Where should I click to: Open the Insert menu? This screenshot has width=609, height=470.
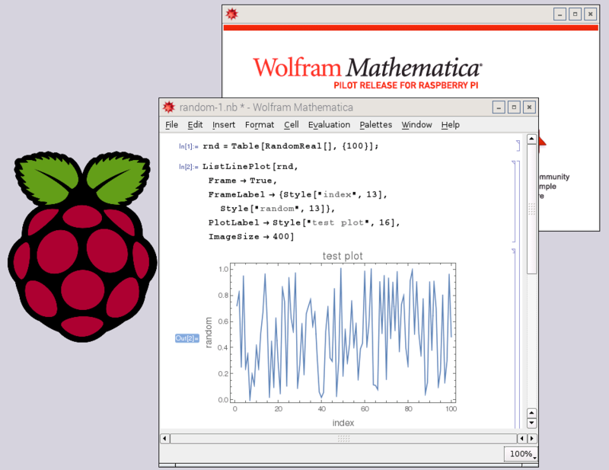pos(224,125)
